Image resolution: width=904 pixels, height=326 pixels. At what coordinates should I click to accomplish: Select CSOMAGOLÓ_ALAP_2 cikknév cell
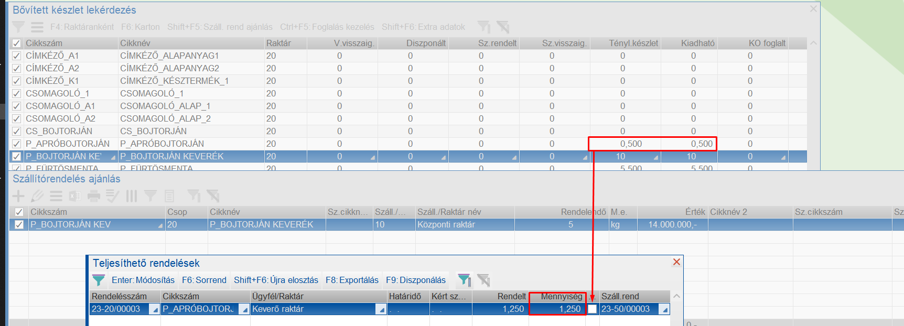click(191, 118)
